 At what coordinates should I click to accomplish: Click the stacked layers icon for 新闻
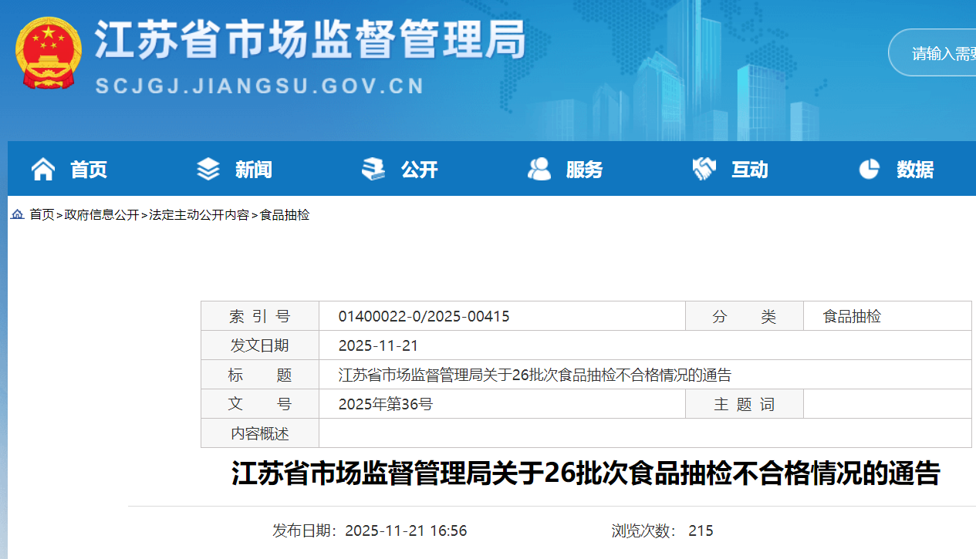tap(208, 169)
